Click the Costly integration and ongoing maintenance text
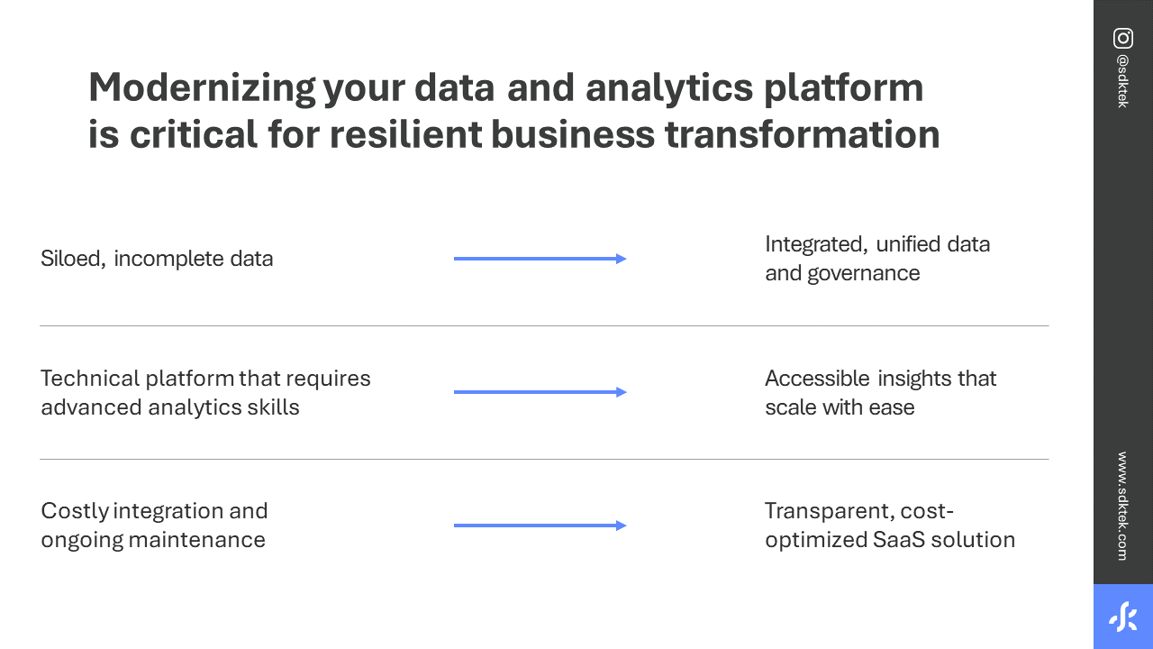The image size is (1153, 649). [x=154, y=526]
